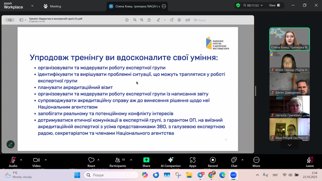Open the AI Companion panel
This screenshot has height=181, width=322.
171,162
